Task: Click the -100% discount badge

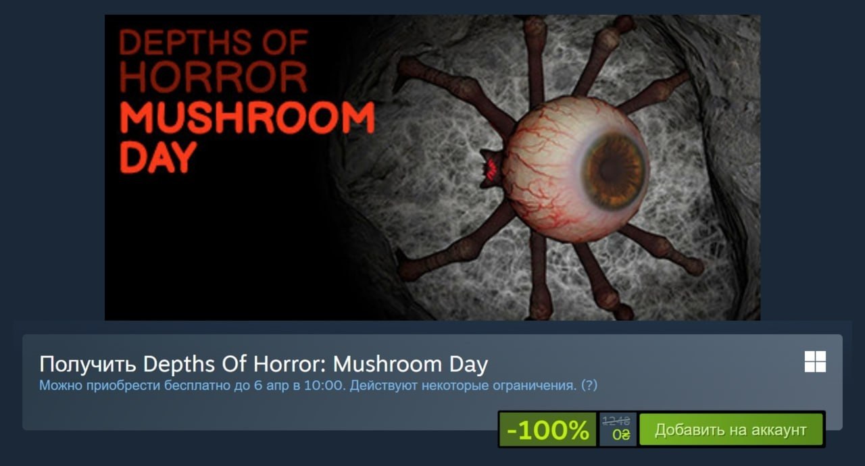Action: click(548, 430)
